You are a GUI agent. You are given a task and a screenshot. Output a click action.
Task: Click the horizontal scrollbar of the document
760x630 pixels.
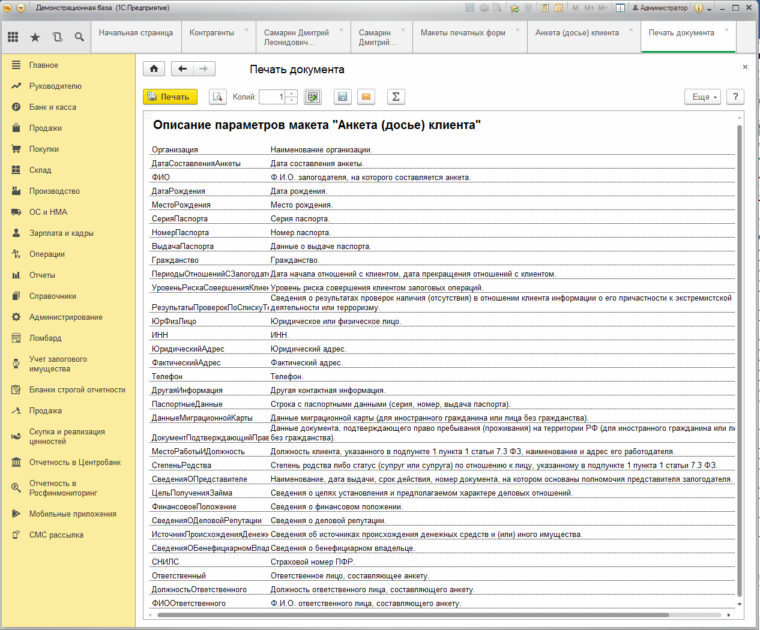(x=413, y=615)
